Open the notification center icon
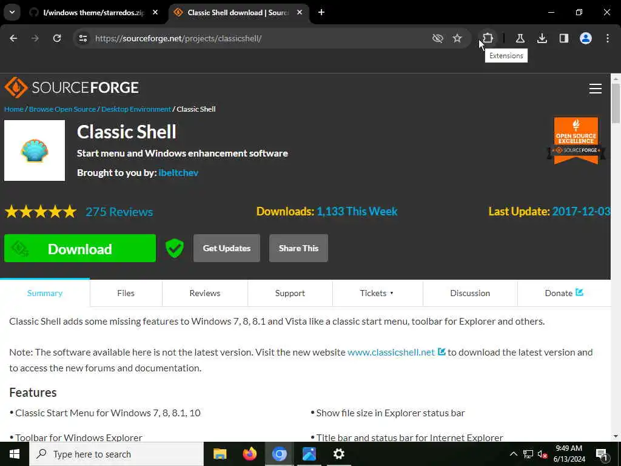The width and height of the screenshot is (621, 466). point(602,454)
